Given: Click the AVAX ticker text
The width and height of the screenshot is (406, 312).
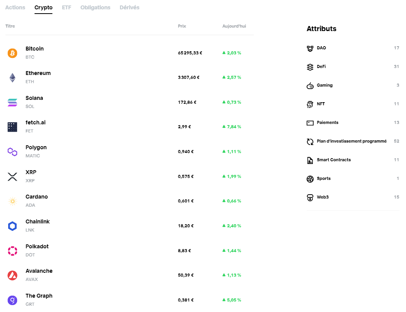Looking at the screenshot, I should click(31, 279).
